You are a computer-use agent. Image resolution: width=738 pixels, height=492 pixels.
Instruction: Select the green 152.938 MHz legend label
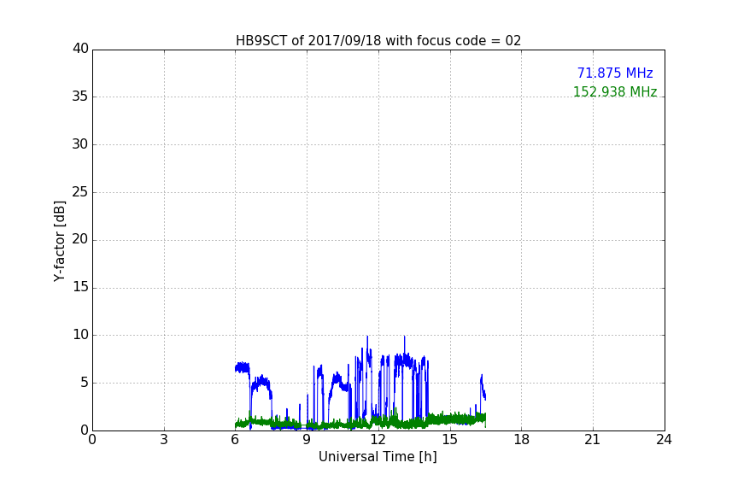pos(615,91)
